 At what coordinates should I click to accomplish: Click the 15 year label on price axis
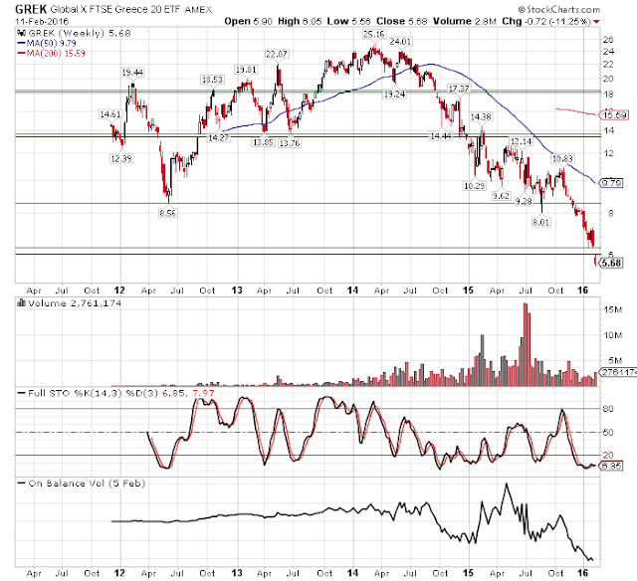click(469, 290)
